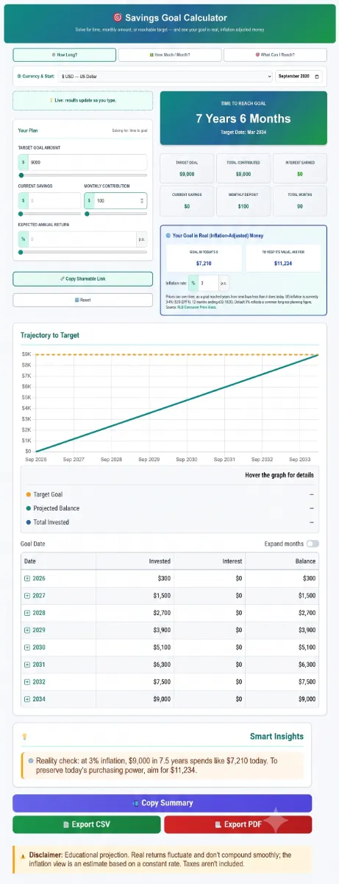Click the Expected Annual Return slider
This screenshot has width=339, height=884.
[82, 252]
